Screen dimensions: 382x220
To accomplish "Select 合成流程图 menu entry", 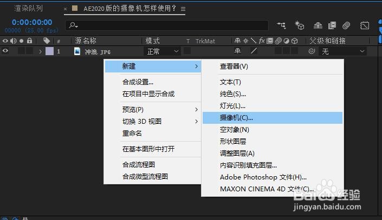I will (x=153, y=164).
